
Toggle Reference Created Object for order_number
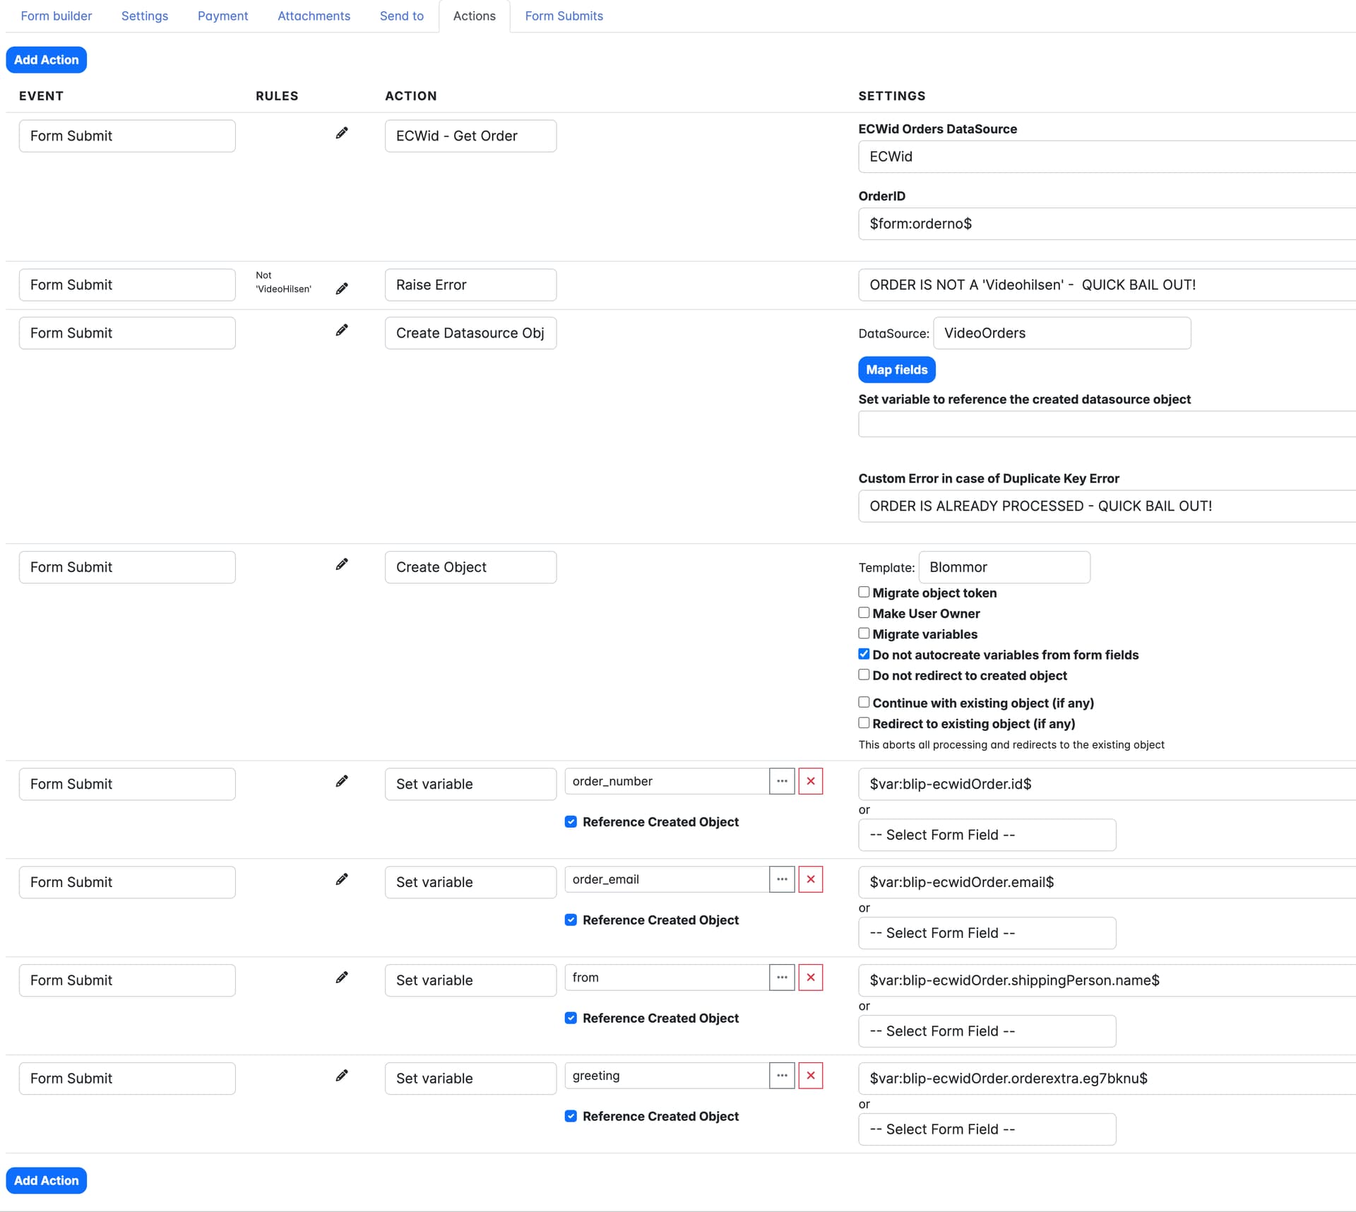click(x=571, y=821)
